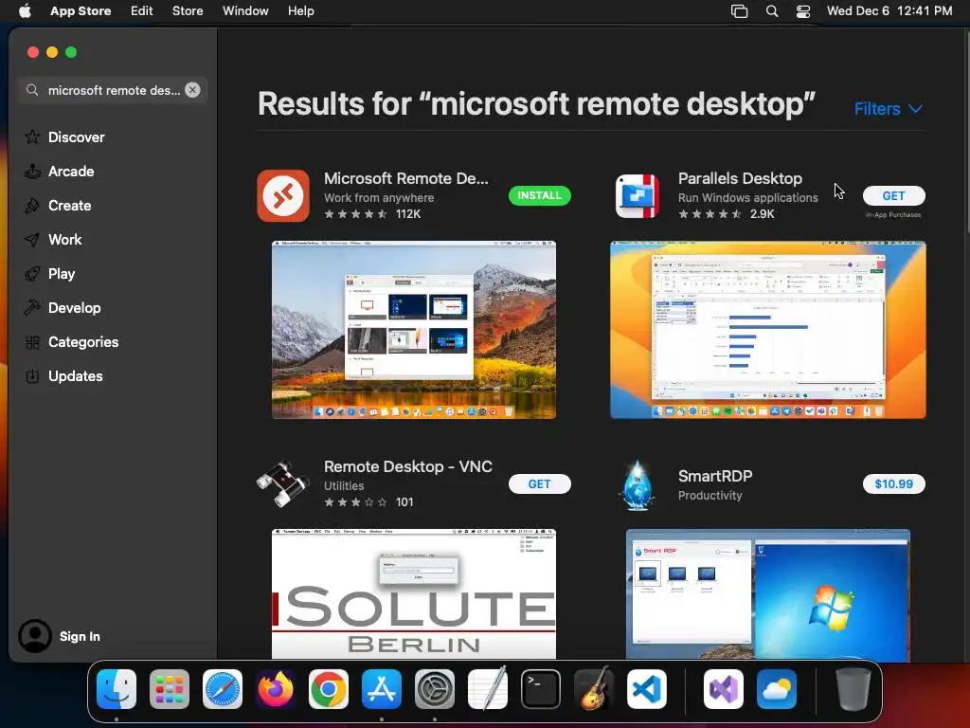Open Launchpad from Dock

click(x=170, y=689)
